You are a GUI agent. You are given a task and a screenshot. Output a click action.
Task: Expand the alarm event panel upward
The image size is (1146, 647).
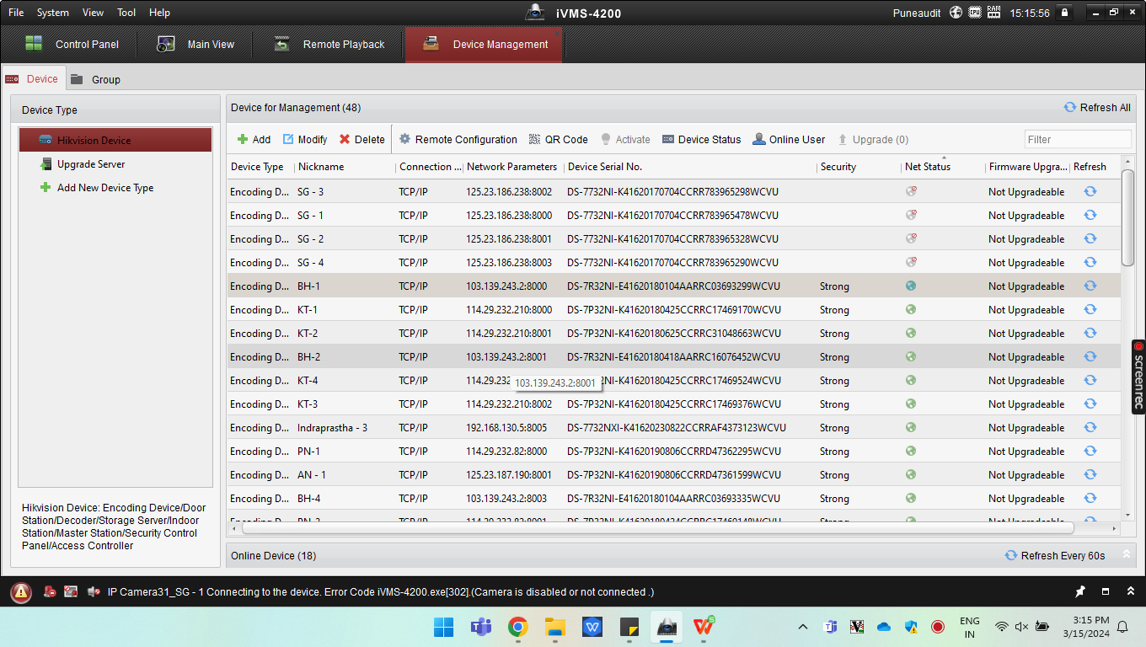coord(1131,592)
